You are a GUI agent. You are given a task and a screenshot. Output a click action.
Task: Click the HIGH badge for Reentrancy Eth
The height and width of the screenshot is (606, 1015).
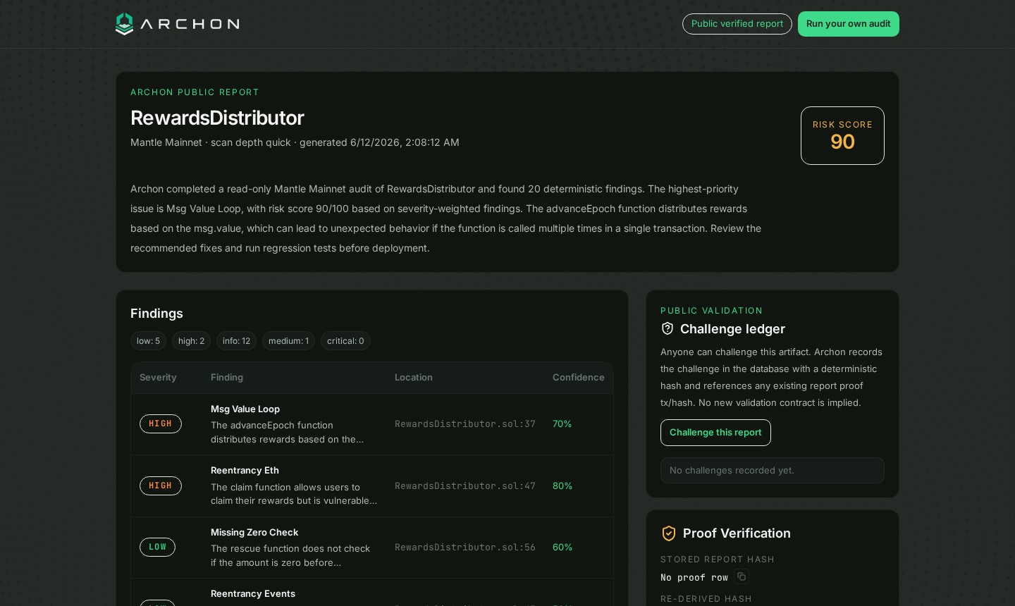click(x=161, y=486)
